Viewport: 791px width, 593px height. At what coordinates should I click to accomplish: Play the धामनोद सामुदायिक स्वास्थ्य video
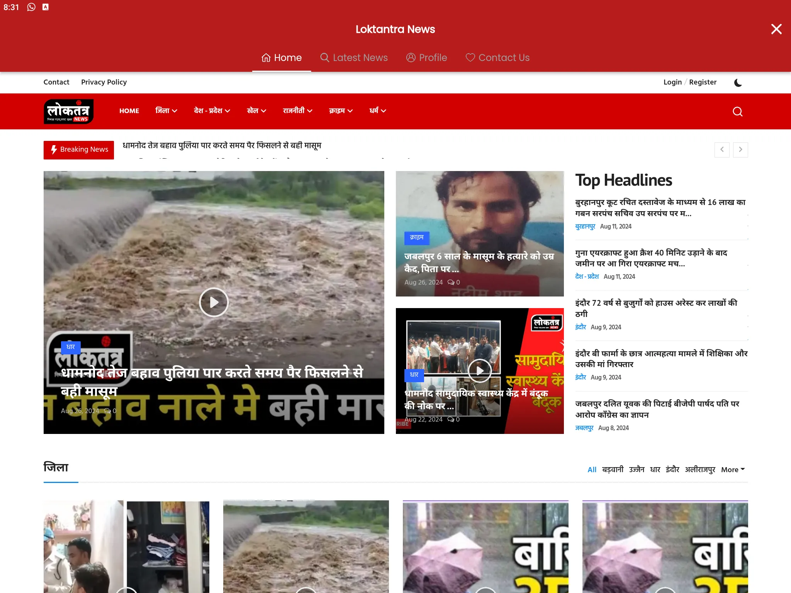click(480, 371)
